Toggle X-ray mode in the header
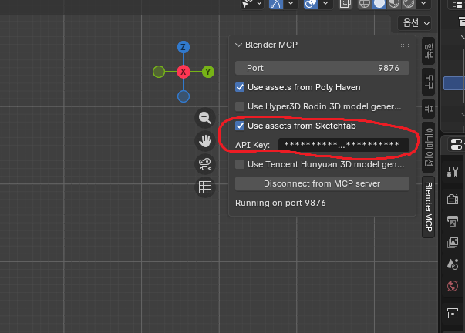 coord(345,3)
